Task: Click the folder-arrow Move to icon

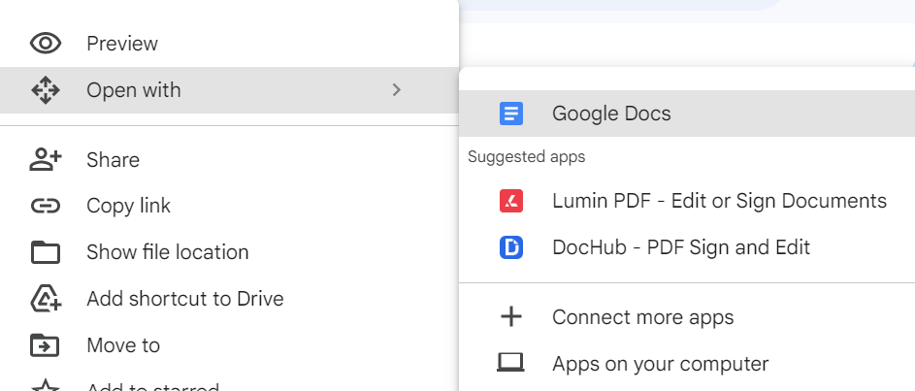Action: click(46, 344)
